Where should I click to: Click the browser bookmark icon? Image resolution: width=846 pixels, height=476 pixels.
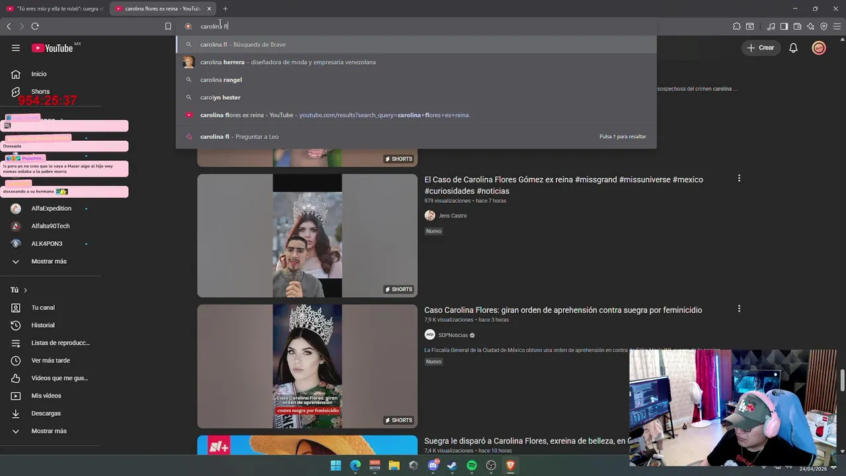point(168,26)
